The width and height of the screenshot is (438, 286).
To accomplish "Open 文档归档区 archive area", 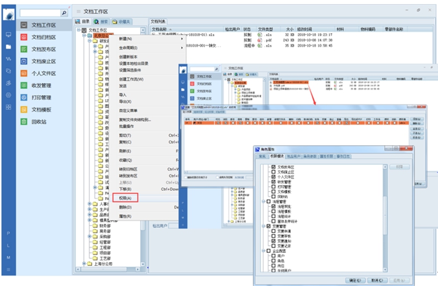I will pyautogui.click(x=43, y=37).
